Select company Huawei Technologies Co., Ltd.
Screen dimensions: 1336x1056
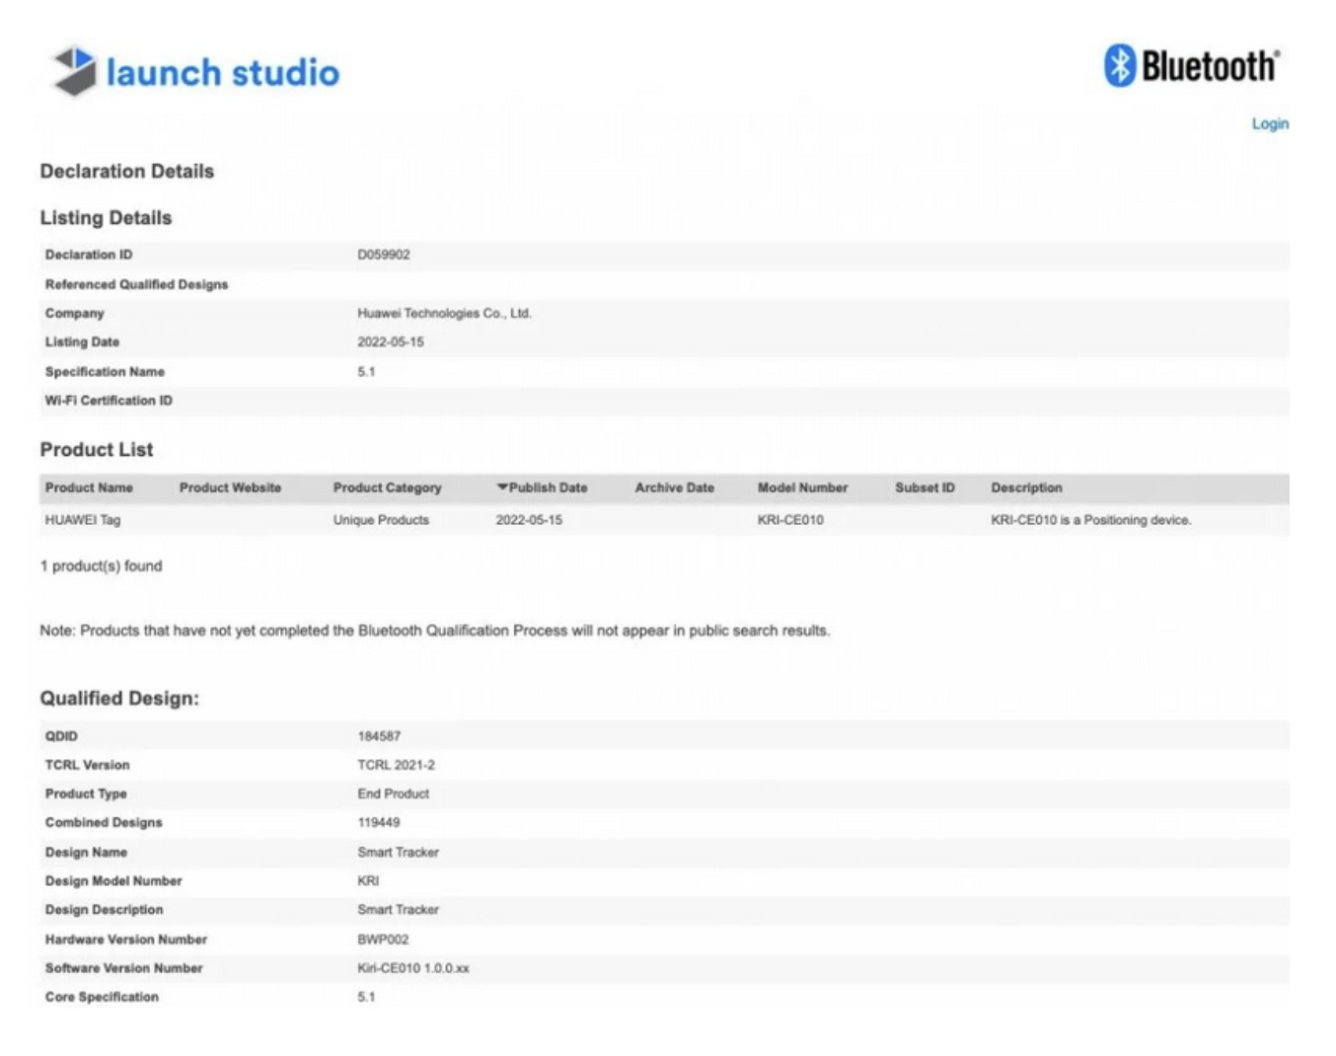[444, 313]
